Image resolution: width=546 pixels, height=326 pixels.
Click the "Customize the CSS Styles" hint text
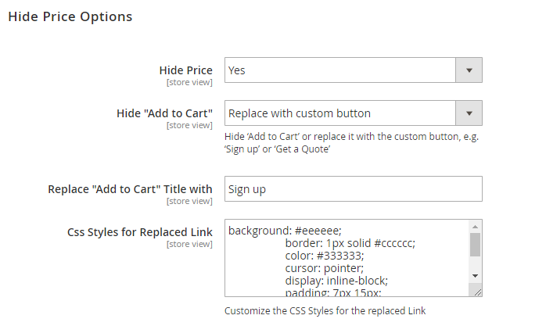pos(325,310)
